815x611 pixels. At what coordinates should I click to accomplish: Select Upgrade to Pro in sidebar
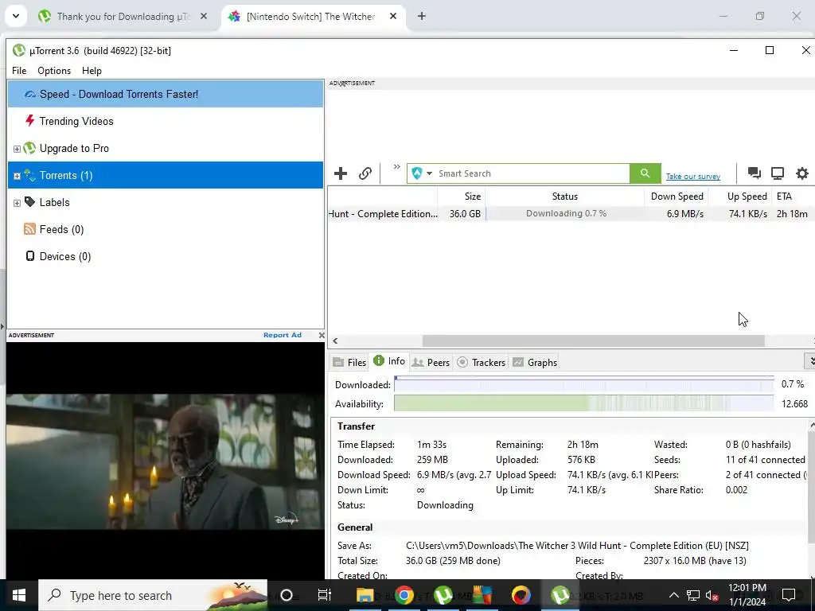(166, 148)
